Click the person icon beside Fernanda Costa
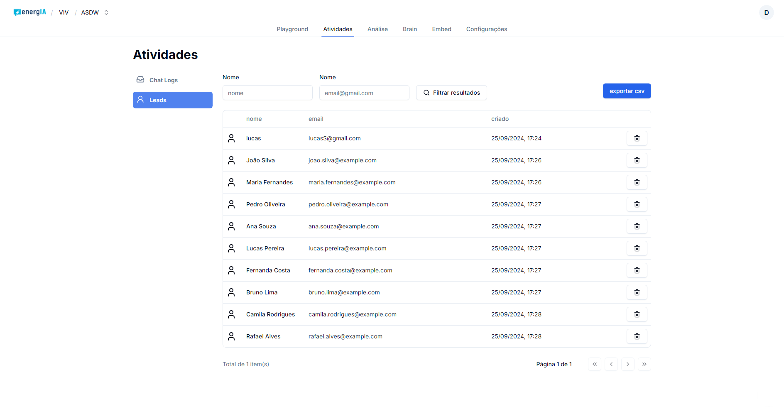The height and width of the screenshot is (409, 784). 231,270
